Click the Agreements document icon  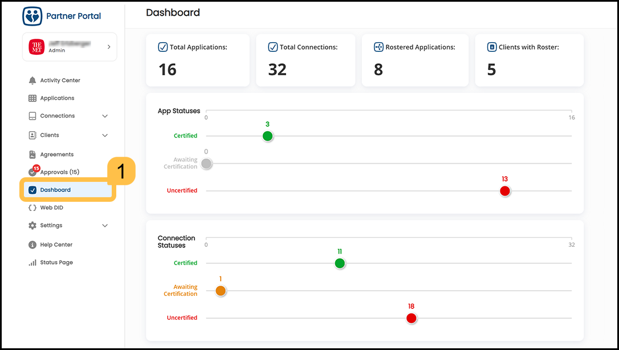coord(32,154)
